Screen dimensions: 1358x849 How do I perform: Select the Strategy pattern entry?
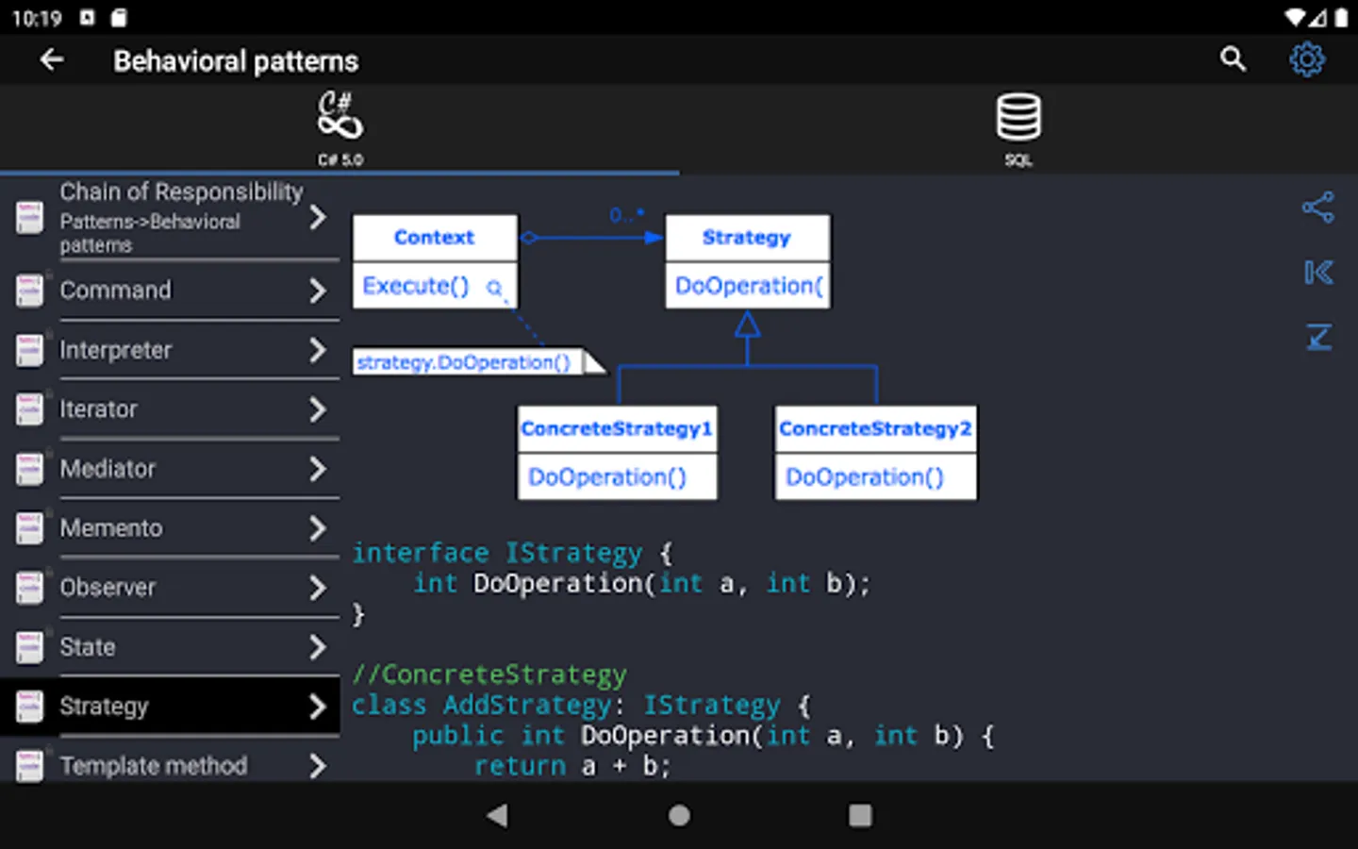click(x=170, y=707)
